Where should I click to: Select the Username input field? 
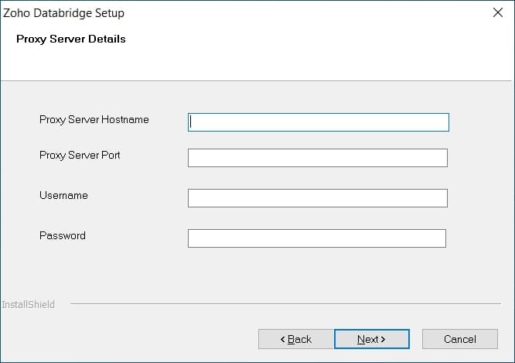[318, 198]
